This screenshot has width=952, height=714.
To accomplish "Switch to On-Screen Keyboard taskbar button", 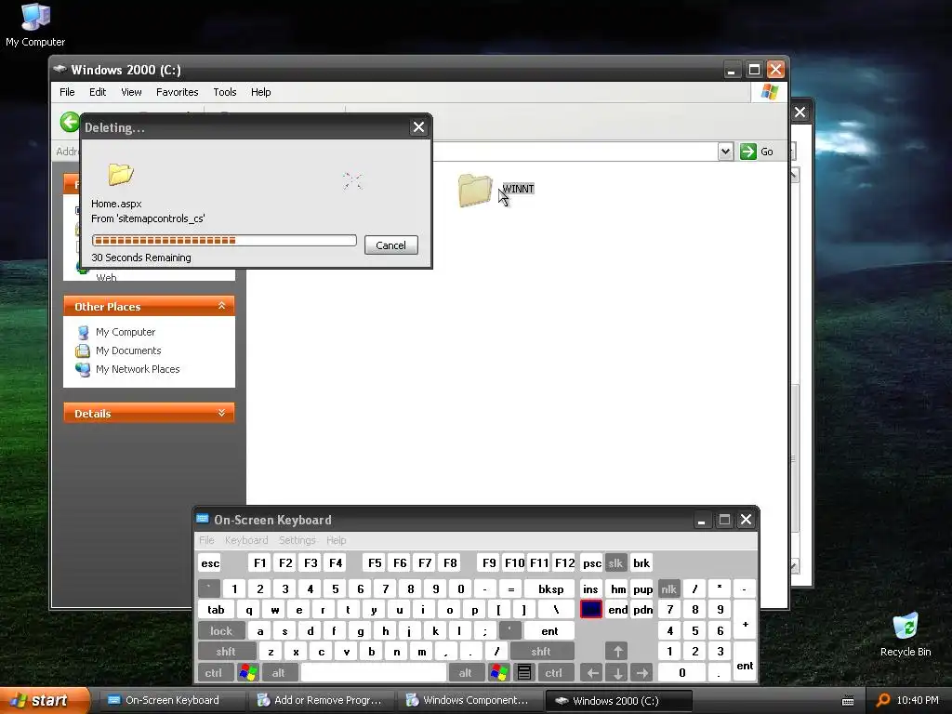I will [172, 701].
